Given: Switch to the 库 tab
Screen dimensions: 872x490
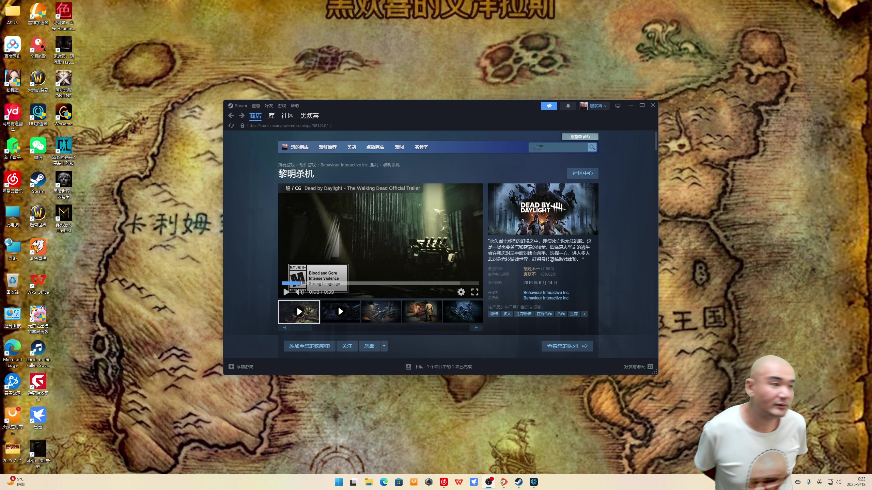Looking at the screenshot, I should click(271, 116).
